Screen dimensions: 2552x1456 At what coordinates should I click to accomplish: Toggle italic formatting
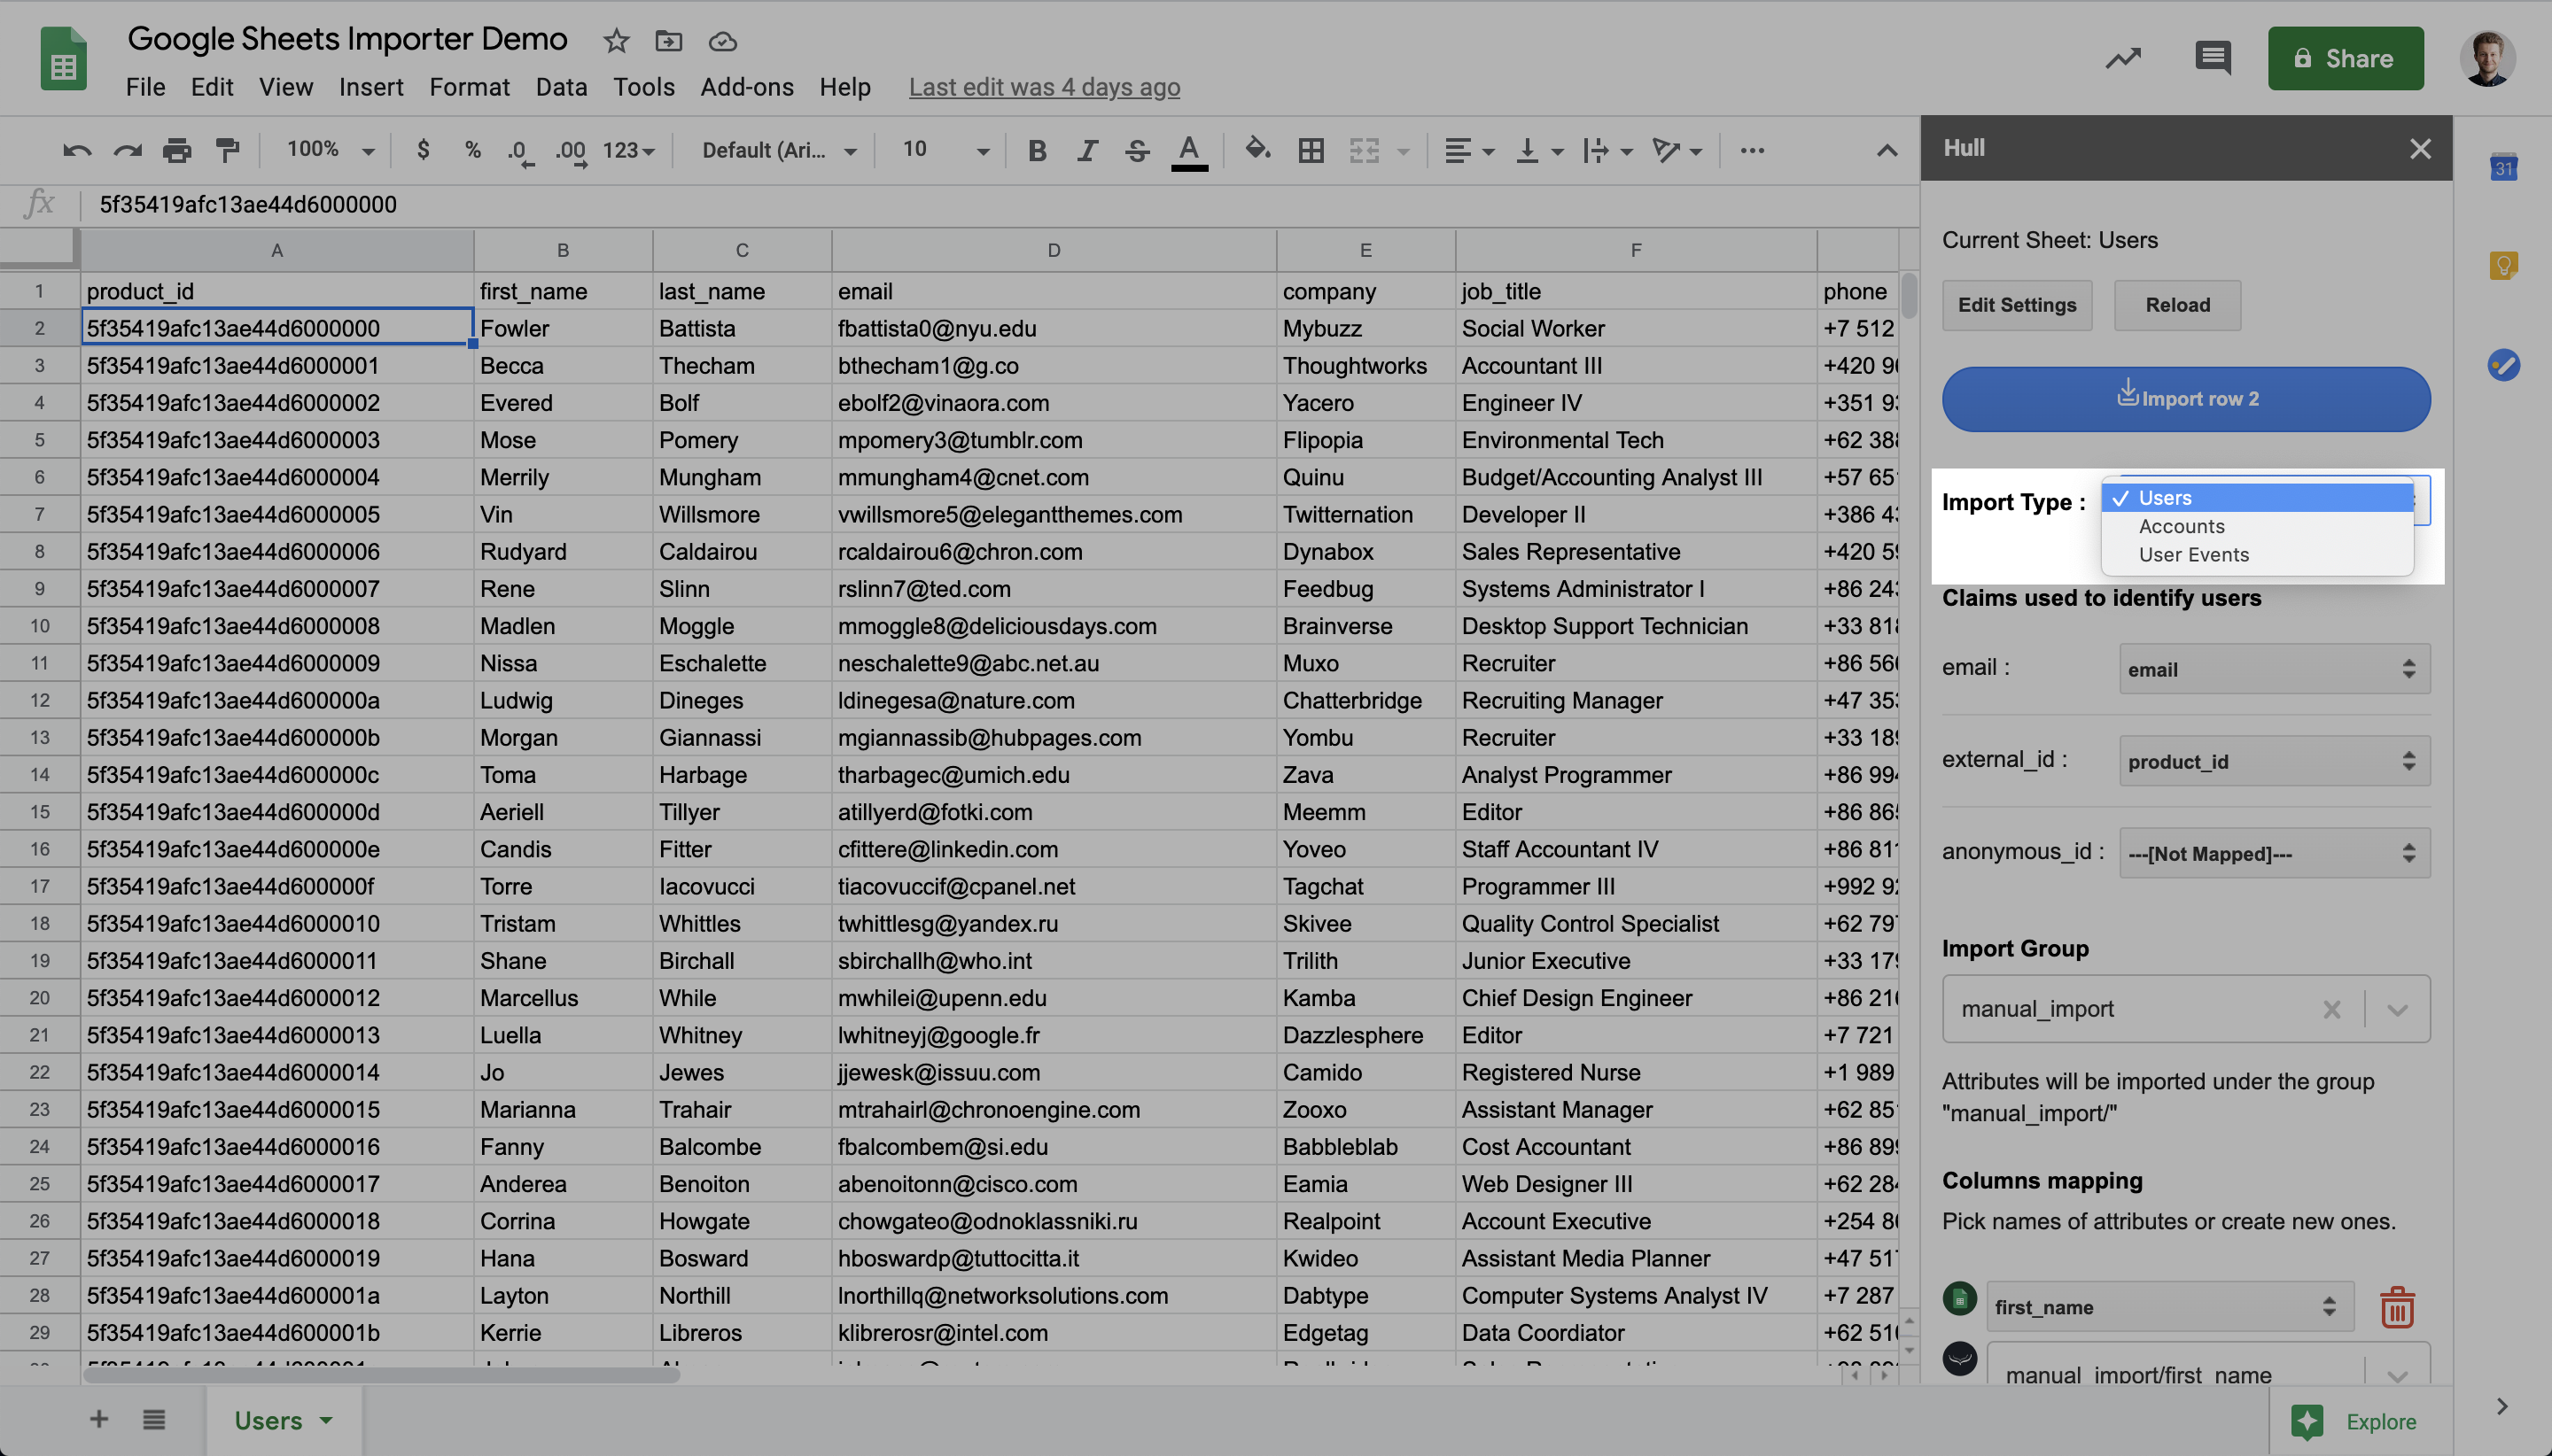click(x=1087, y=150)
